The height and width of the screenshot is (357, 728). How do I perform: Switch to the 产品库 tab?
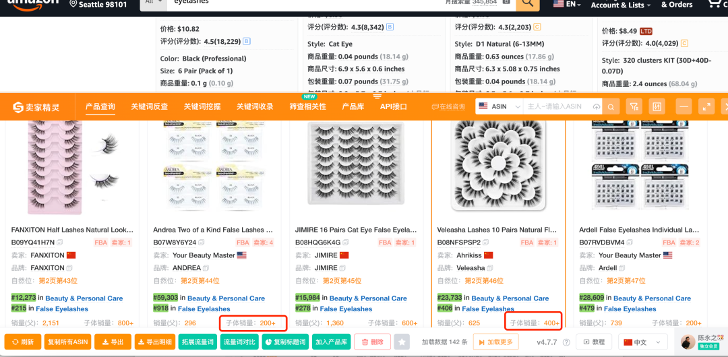click(353, 107)
